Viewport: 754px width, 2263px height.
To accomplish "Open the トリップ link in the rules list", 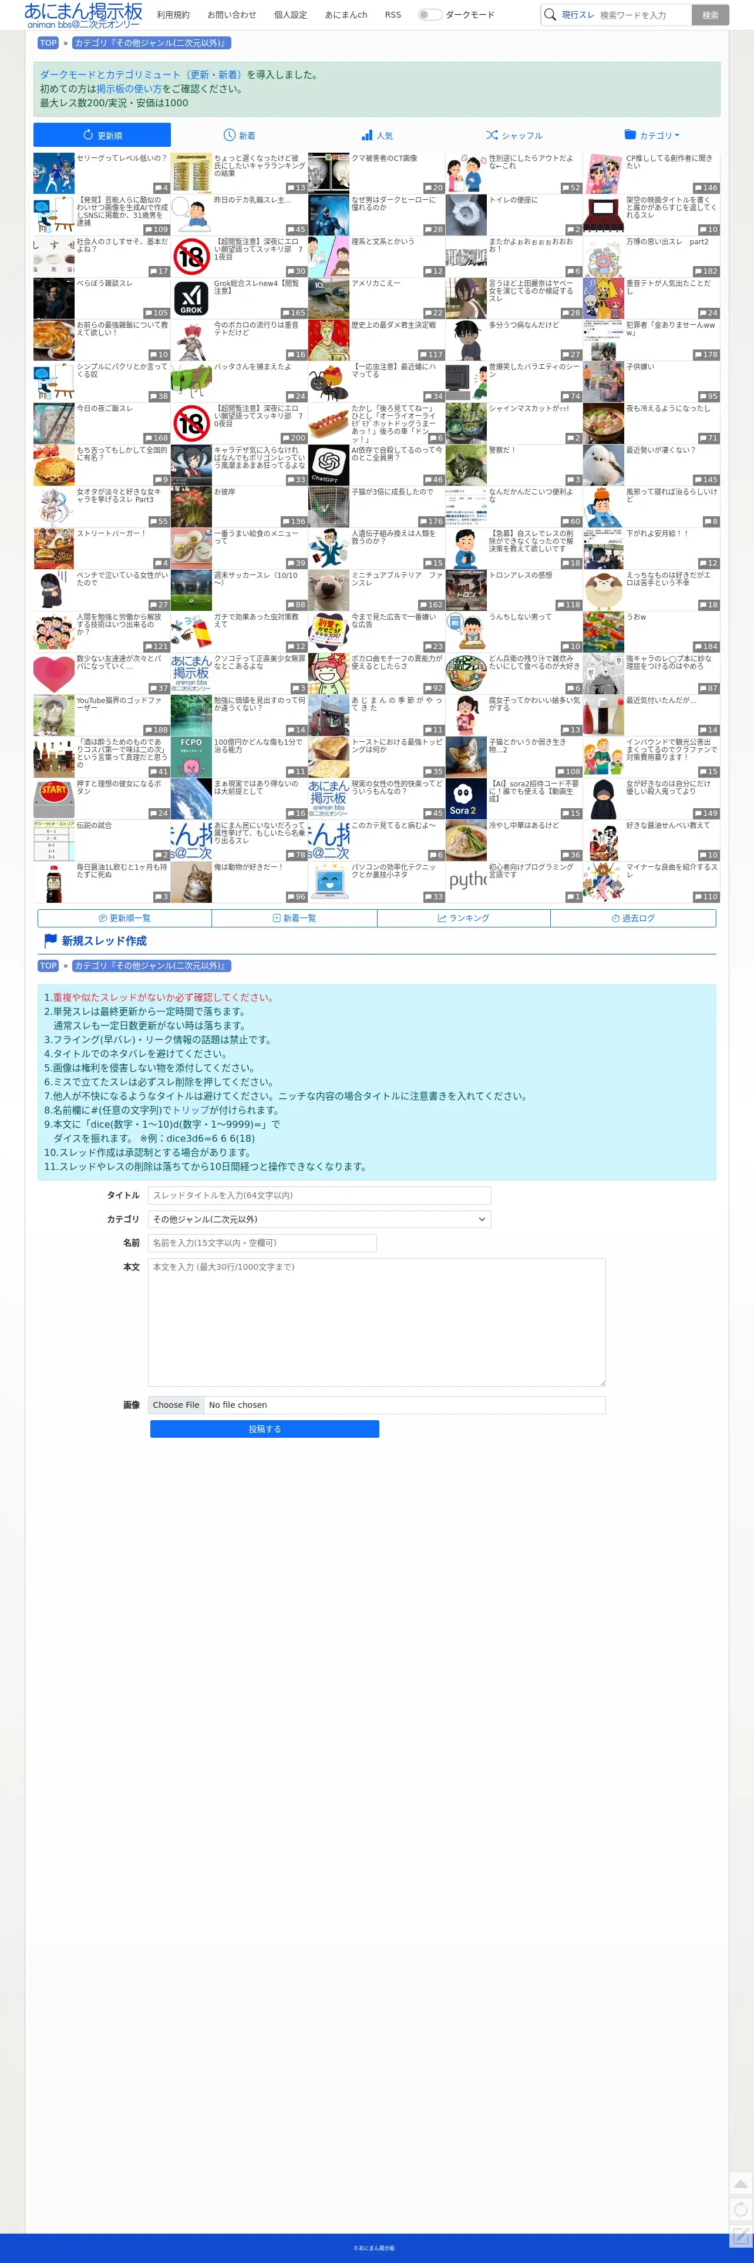I will coord(191,1111).
